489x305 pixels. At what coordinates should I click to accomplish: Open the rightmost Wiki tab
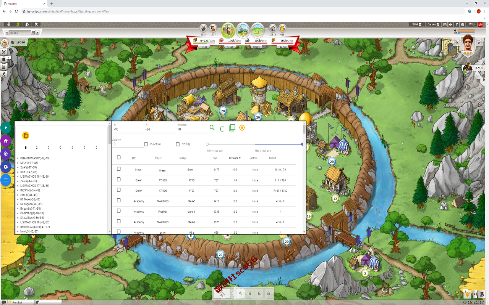pos(472,24)
